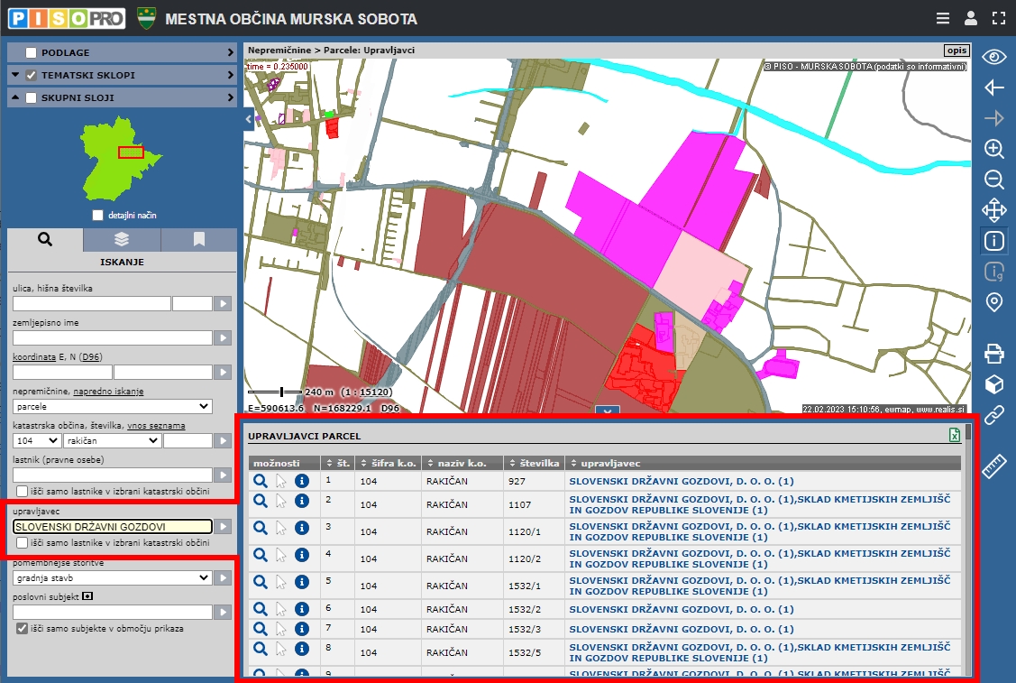Copy map link with chain icon
The width and height of the screenshot is (1016, 683).
[x=993, y=415]
